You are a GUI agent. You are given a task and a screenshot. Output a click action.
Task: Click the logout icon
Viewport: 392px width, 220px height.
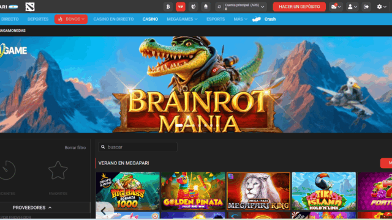pyautogui.click(x=366, y=7)
